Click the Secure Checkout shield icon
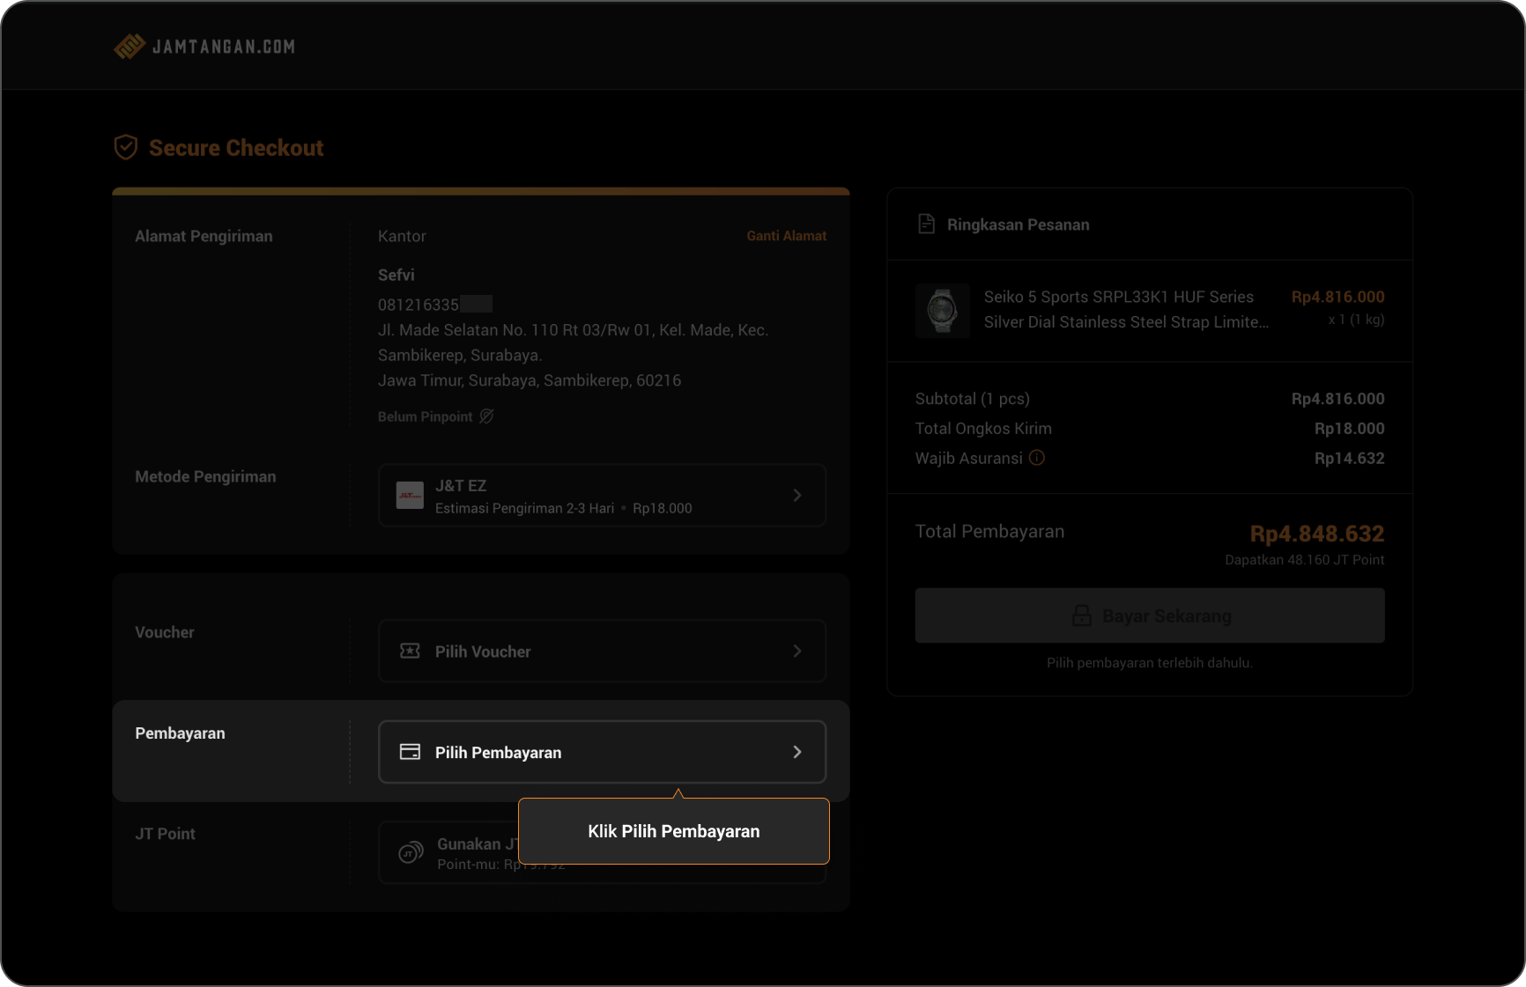 tap(126, 147)
